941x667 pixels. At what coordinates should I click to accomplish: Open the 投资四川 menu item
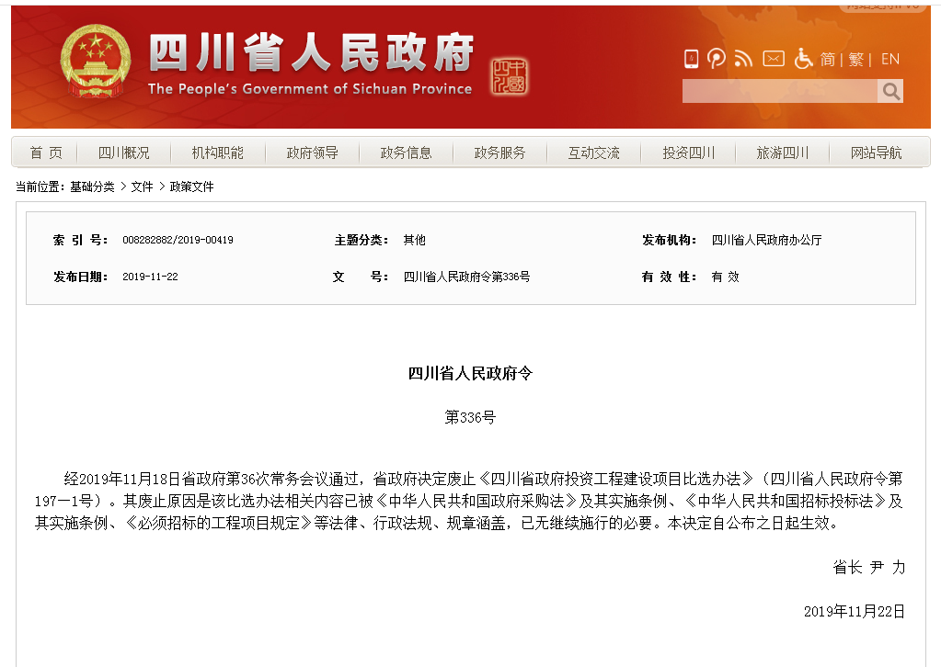688,153
